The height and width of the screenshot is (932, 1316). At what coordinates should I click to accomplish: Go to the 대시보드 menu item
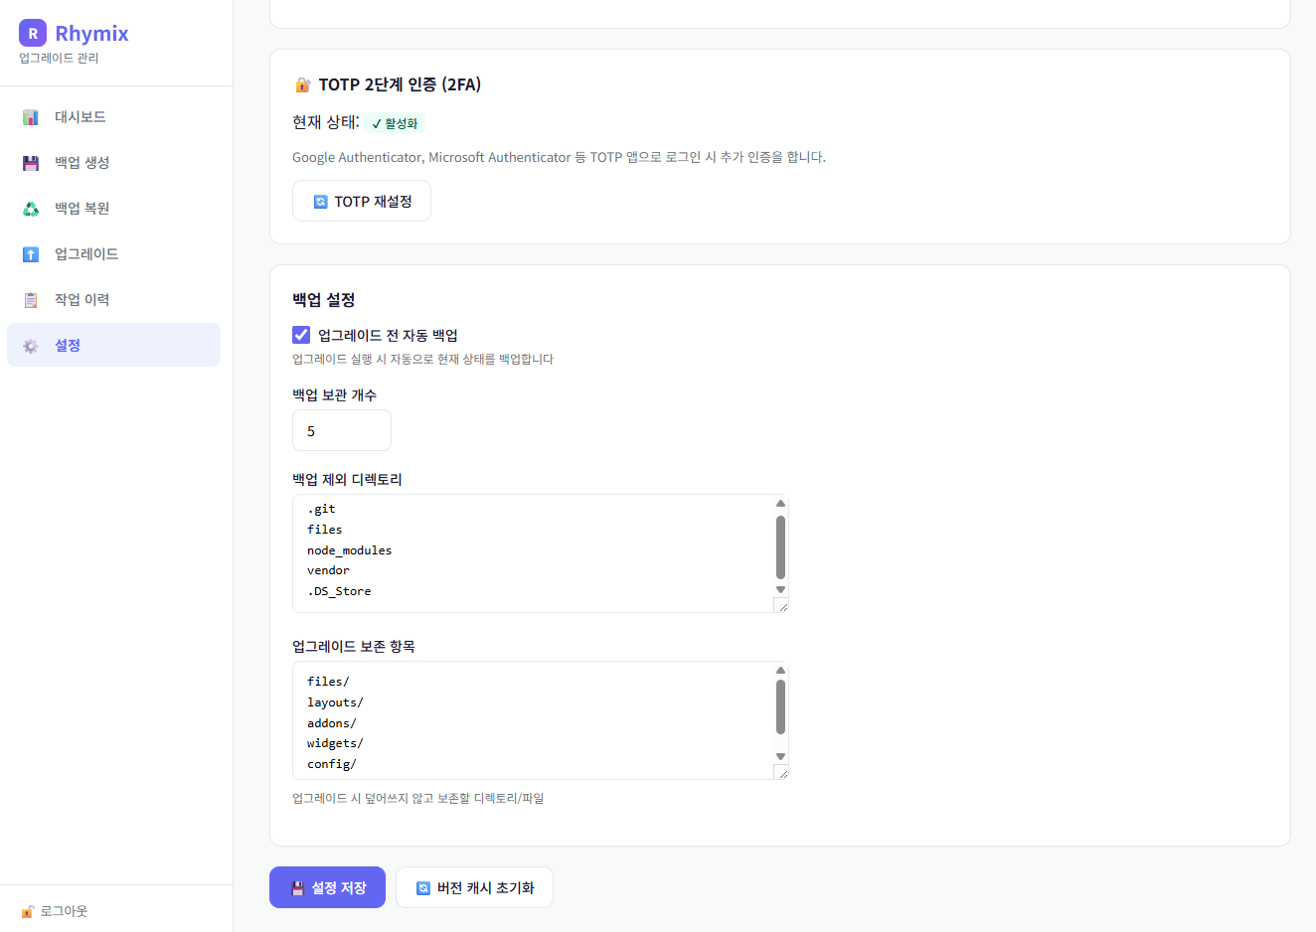coord(113,116)
